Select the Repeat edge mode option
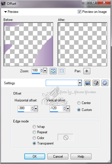This screenshot has width=112, height=164. tap(34, 132)
